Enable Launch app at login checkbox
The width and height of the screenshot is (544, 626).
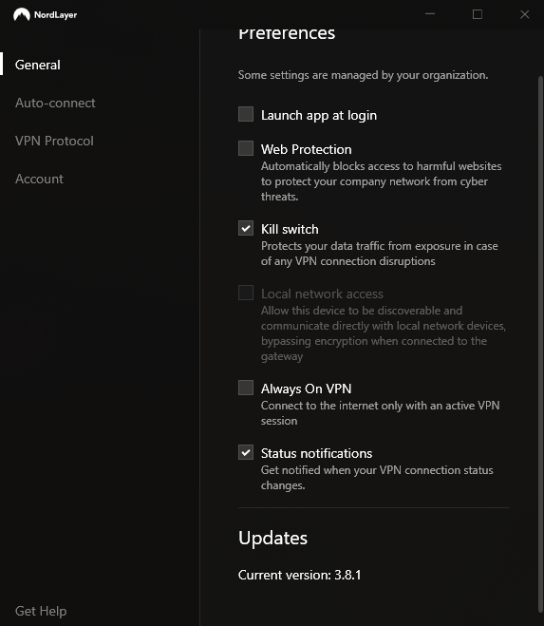[246, 114]
